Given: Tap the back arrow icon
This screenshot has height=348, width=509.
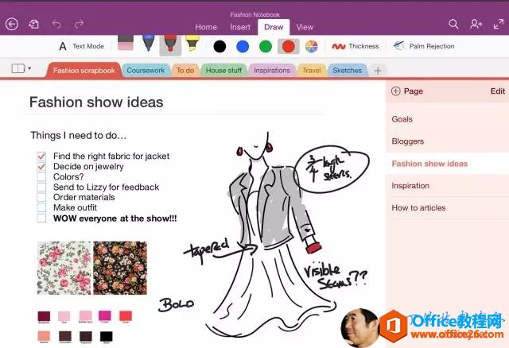Looking at the screenshot, I should click(x=11, y=25).
